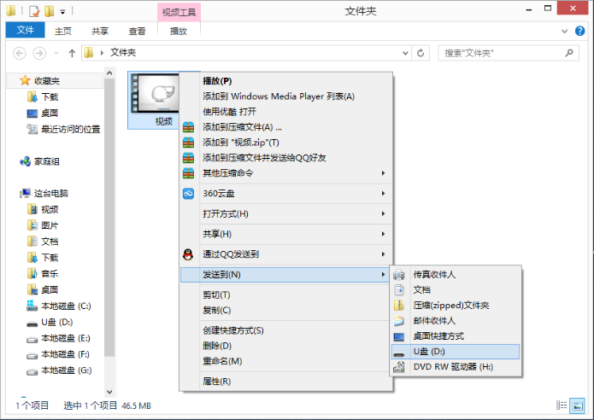Choose 复制(C) from the context menu
Screen dimensions: 594x420
pyautogui.click(x=286, y=310)
